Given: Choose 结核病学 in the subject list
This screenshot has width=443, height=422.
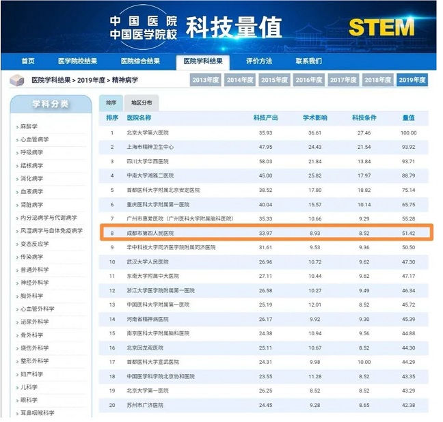Looking at the screenshot, I should [31, 165].
